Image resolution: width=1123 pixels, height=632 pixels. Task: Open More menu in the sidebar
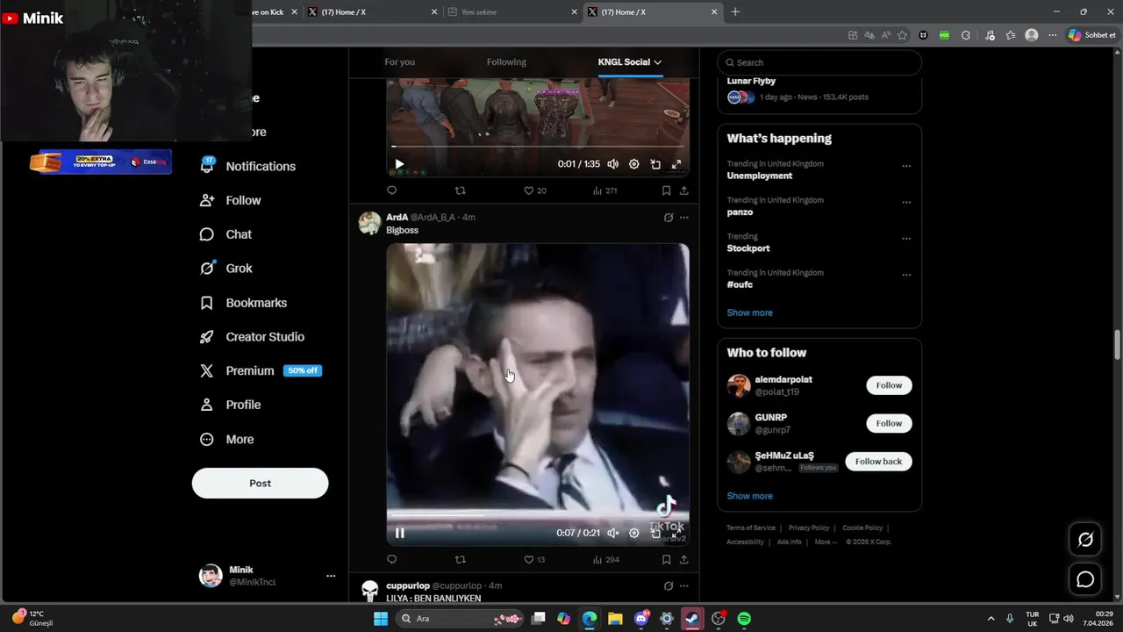[226, 439]
